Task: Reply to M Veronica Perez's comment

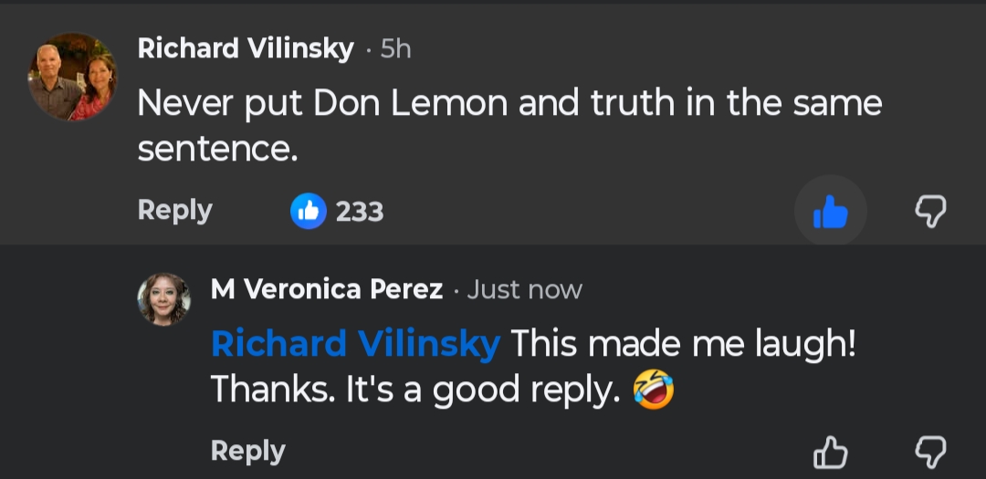Action: [x=247, y=451]
